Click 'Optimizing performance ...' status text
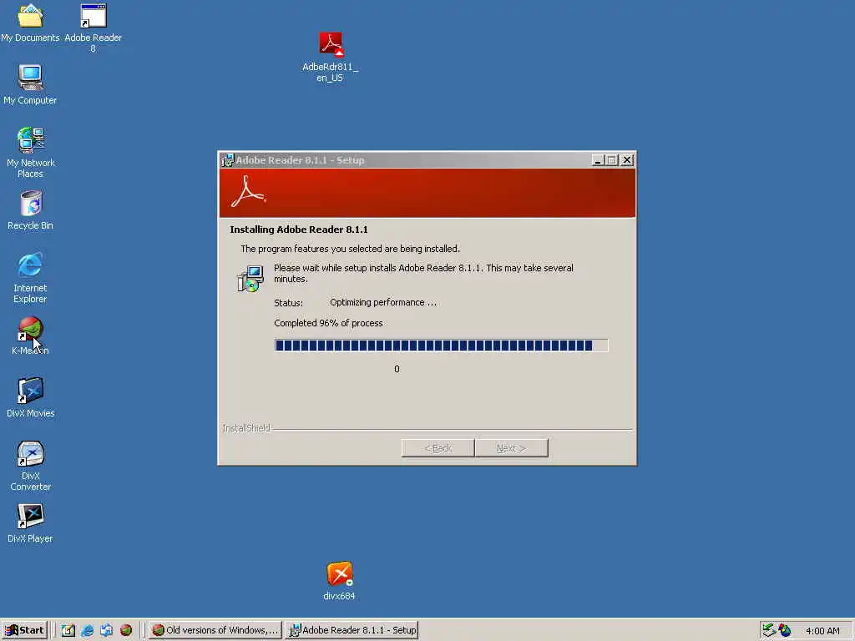Viewport: 855px width, 641px height. [383, 302]
